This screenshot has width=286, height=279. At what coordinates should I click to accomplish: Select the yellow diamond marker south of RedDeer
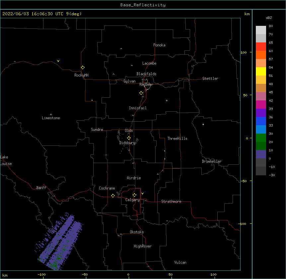pos(141,93)
